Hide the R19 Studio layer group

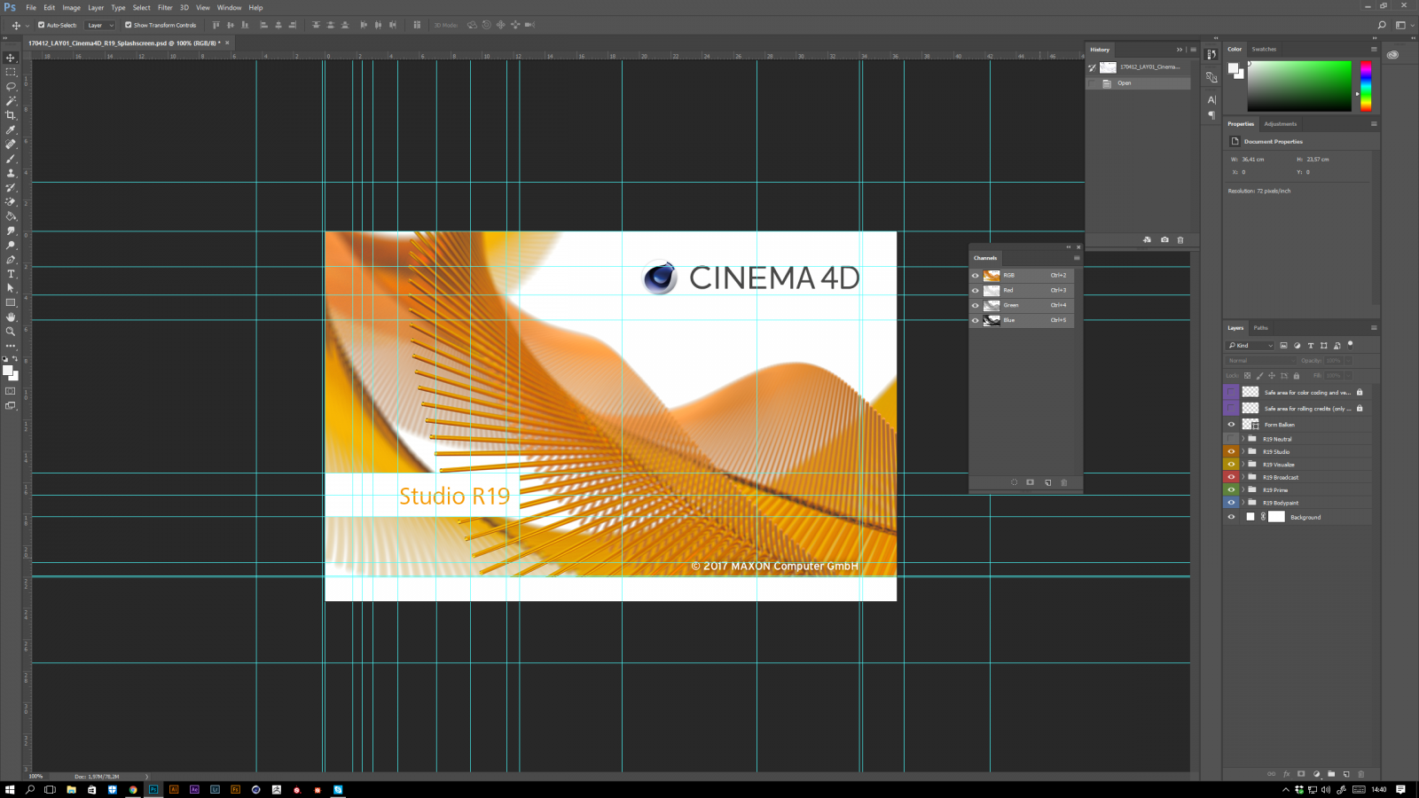point(1231,451)
